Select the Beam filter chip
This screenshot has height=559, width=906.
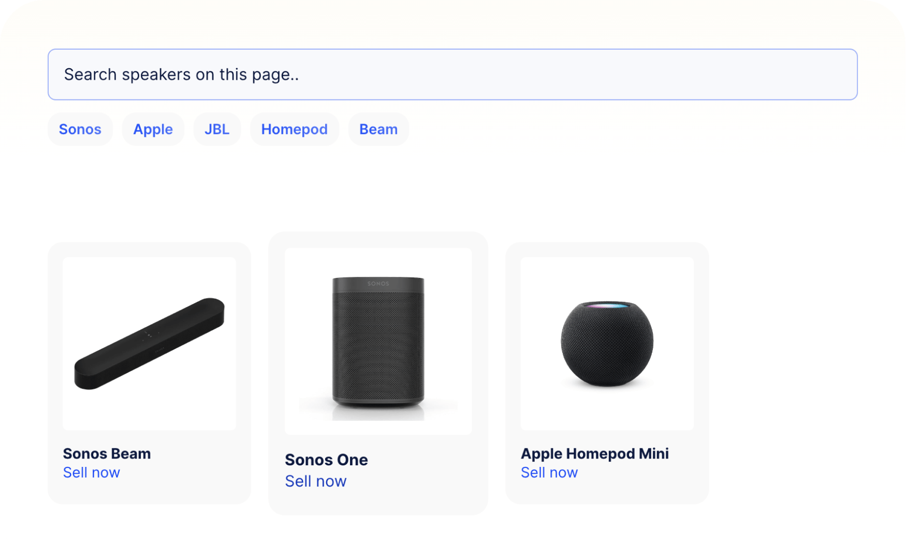(x=378, y=129)
